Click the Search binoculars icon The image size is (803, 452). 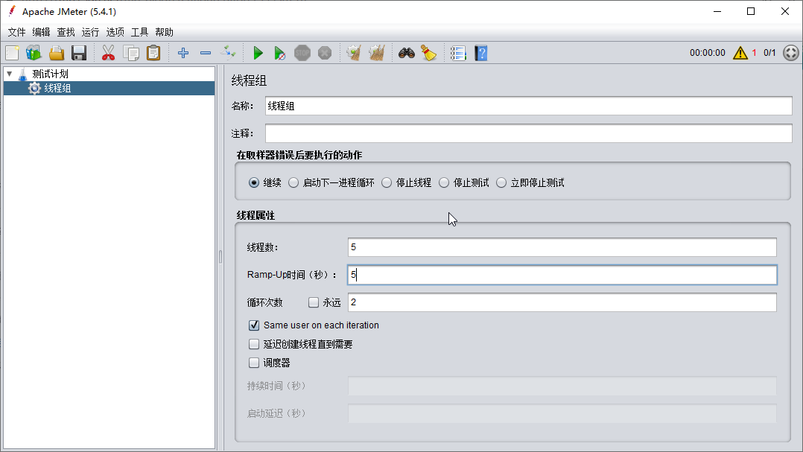point(407,53)
